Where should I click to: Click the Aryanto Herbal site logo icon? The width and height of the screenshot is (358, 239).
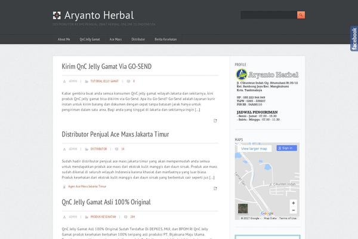click(57, 16)
